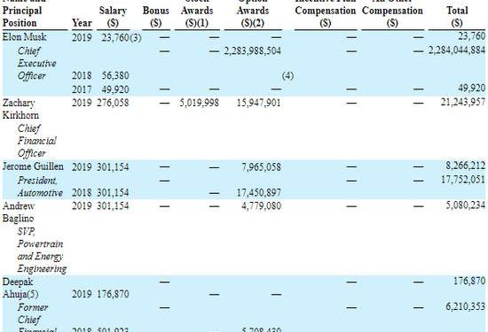Select the 6,210,353 total for Ahuja
The width and height of the screenshot is (488, 332).
click(x=465, y=306)
